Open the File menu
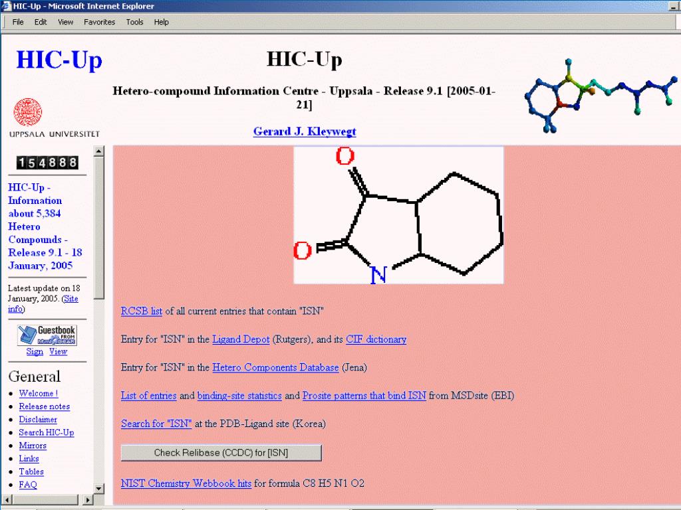681x510 pixels. point(18,22)
